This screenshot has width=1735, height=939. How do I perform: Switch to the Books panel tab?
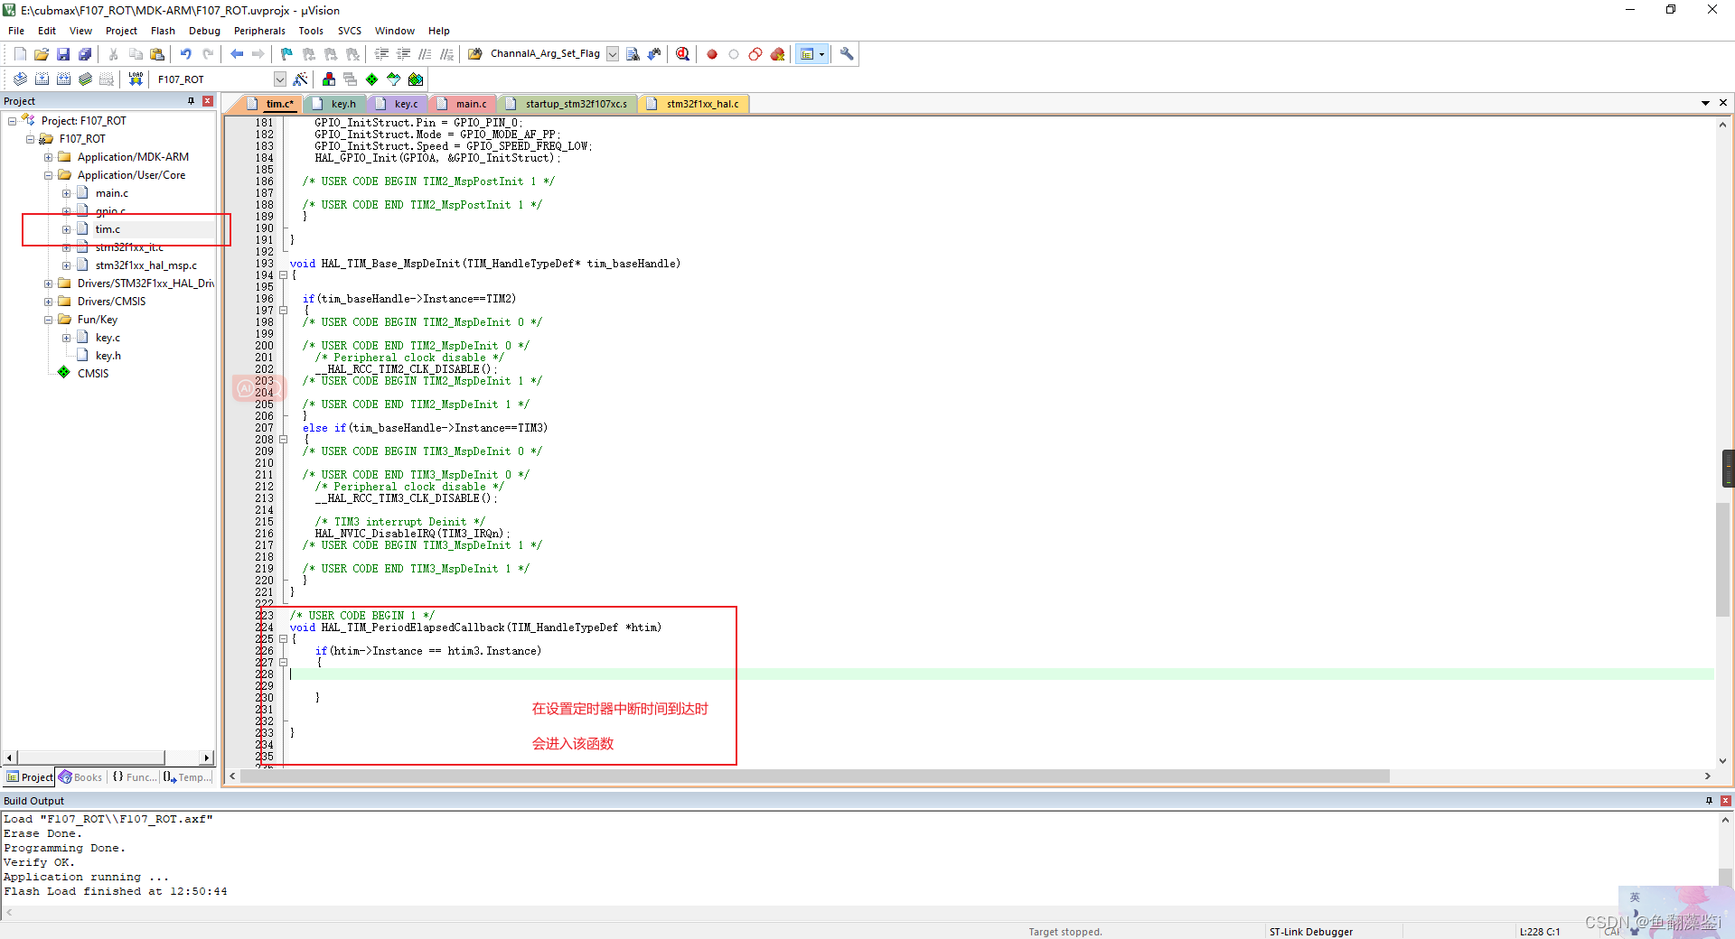point(81,777)
